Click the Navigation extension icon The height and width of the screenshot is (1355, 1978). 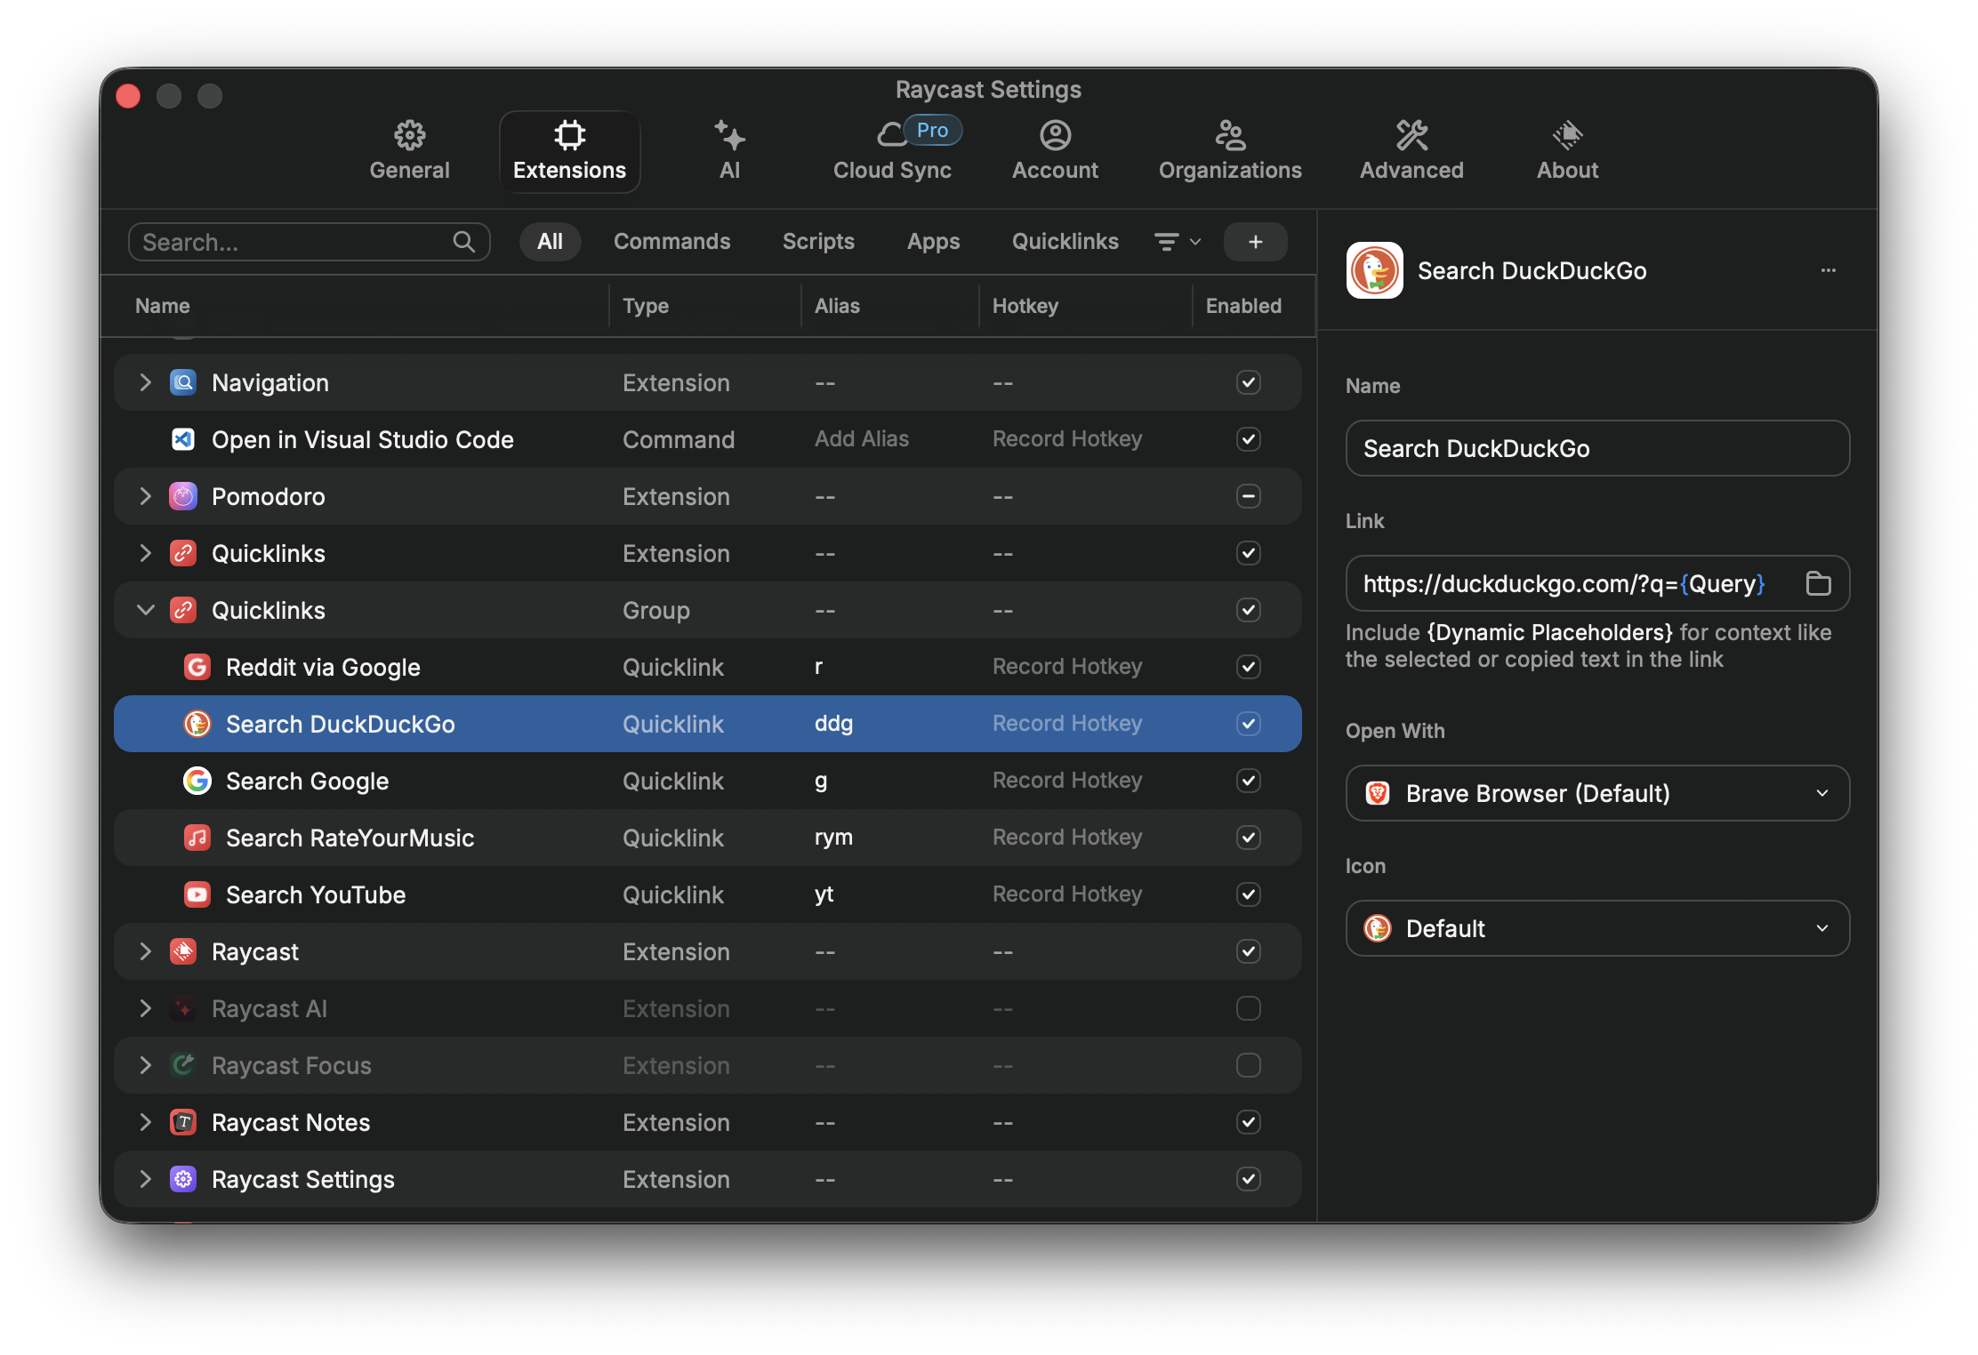tap(183, 382)
